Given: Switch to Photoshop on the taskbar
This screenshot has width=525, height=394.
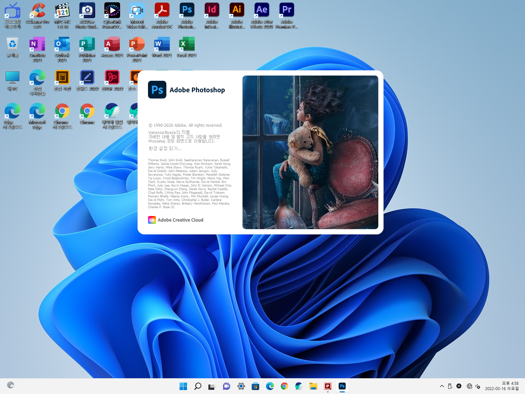Looking at the screenshot, I should (342, 386).
